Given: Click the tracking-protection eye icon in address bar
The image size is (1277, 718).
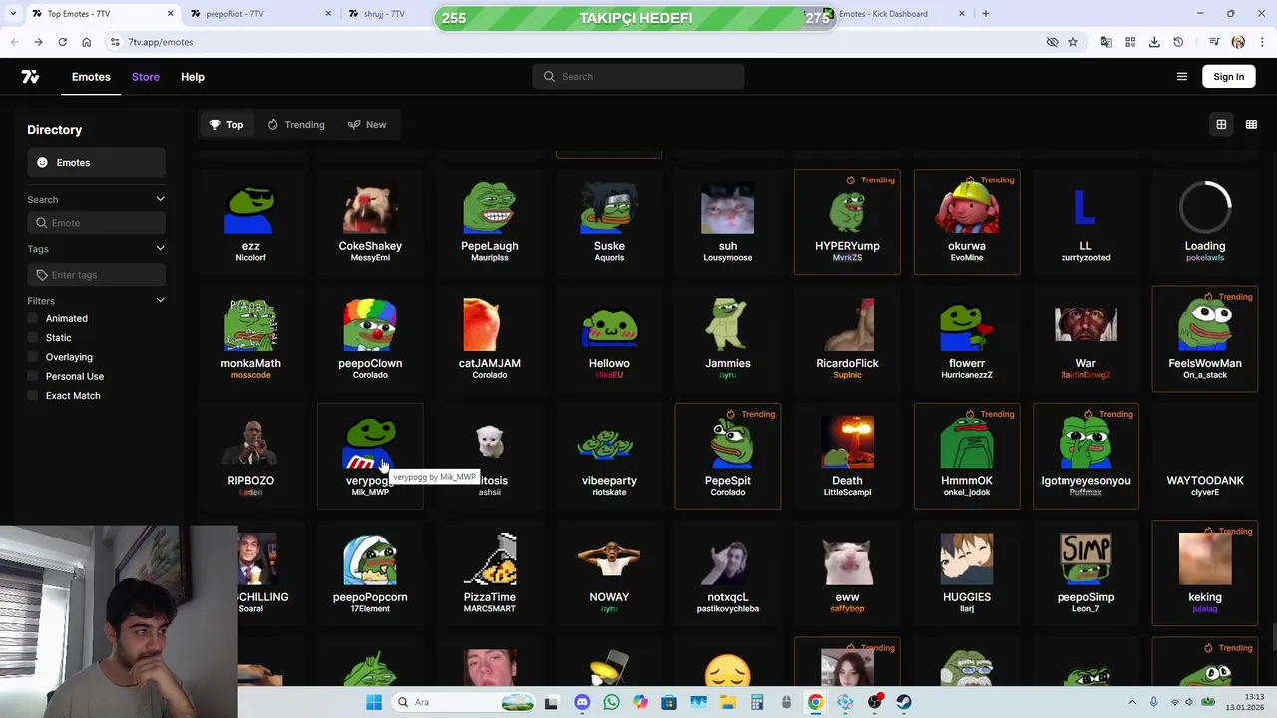Looking at the screenshot, I should tap(1052, 42).
